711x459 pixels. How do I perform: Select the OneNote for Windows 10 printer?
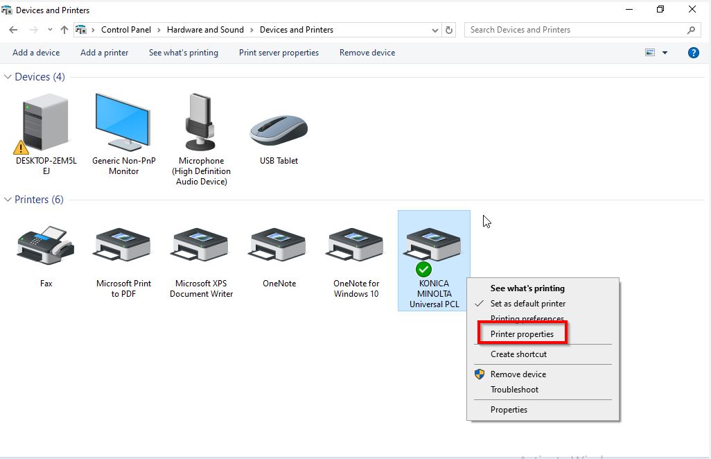coord(356,245)
